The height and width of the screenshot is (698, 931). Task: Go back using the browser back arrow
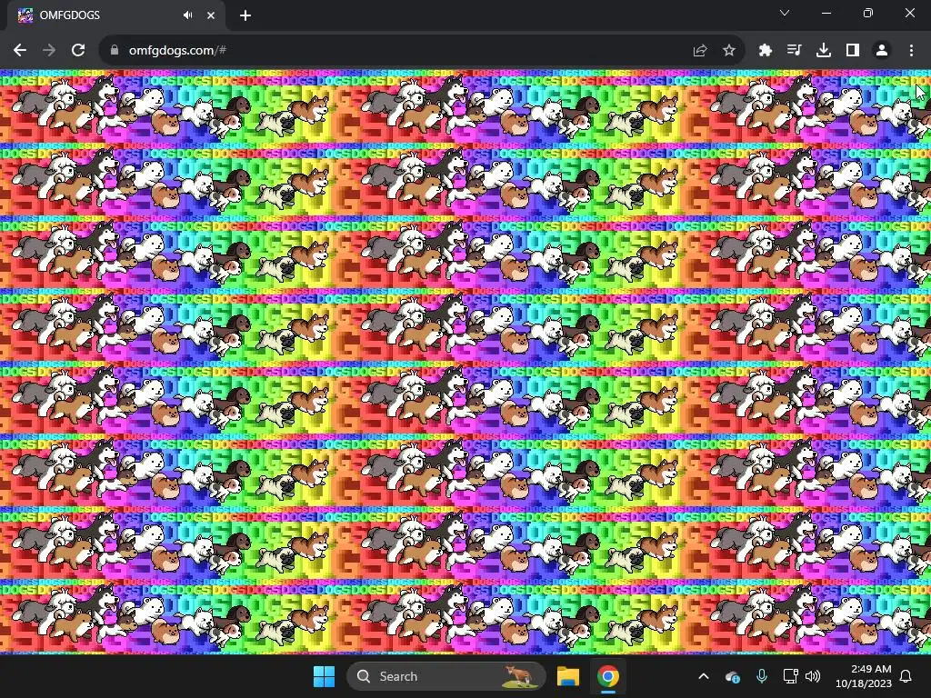(x=20, y=51)
